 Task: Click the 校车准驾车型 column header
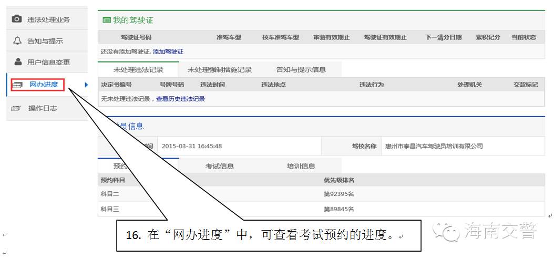(x=281, y=37)
